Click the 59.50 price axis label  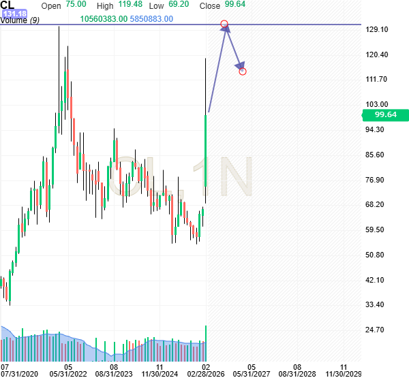pyautogui.click(x=374, y=230)
